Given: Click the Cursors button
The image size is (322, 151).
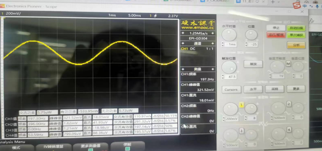Looking at the screenshot, I should coord(231,89).
